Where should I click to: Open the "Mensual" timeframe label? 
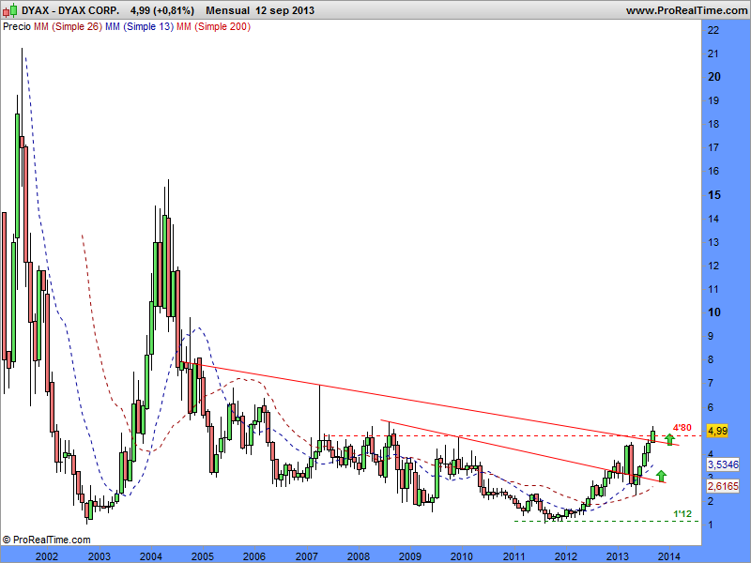tap(227, 10)
